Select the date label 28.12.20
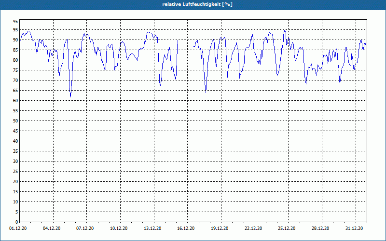This screenshot has width=386, height=241. coord(320,228)
